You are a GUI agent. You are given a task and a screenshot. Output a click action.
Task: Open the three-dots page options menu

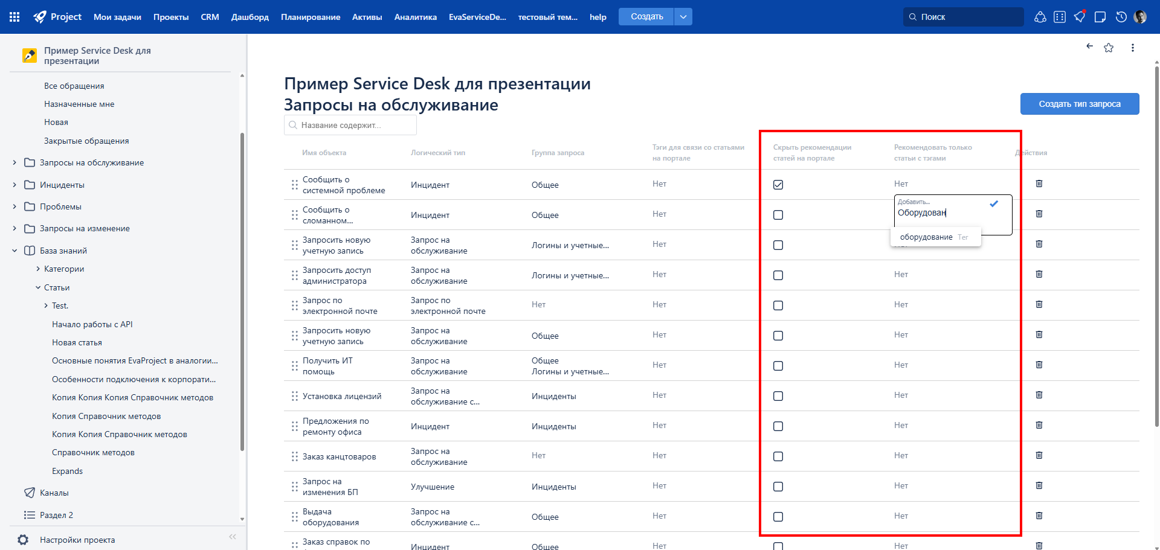pyautogui.click(x=1132, y=48)
